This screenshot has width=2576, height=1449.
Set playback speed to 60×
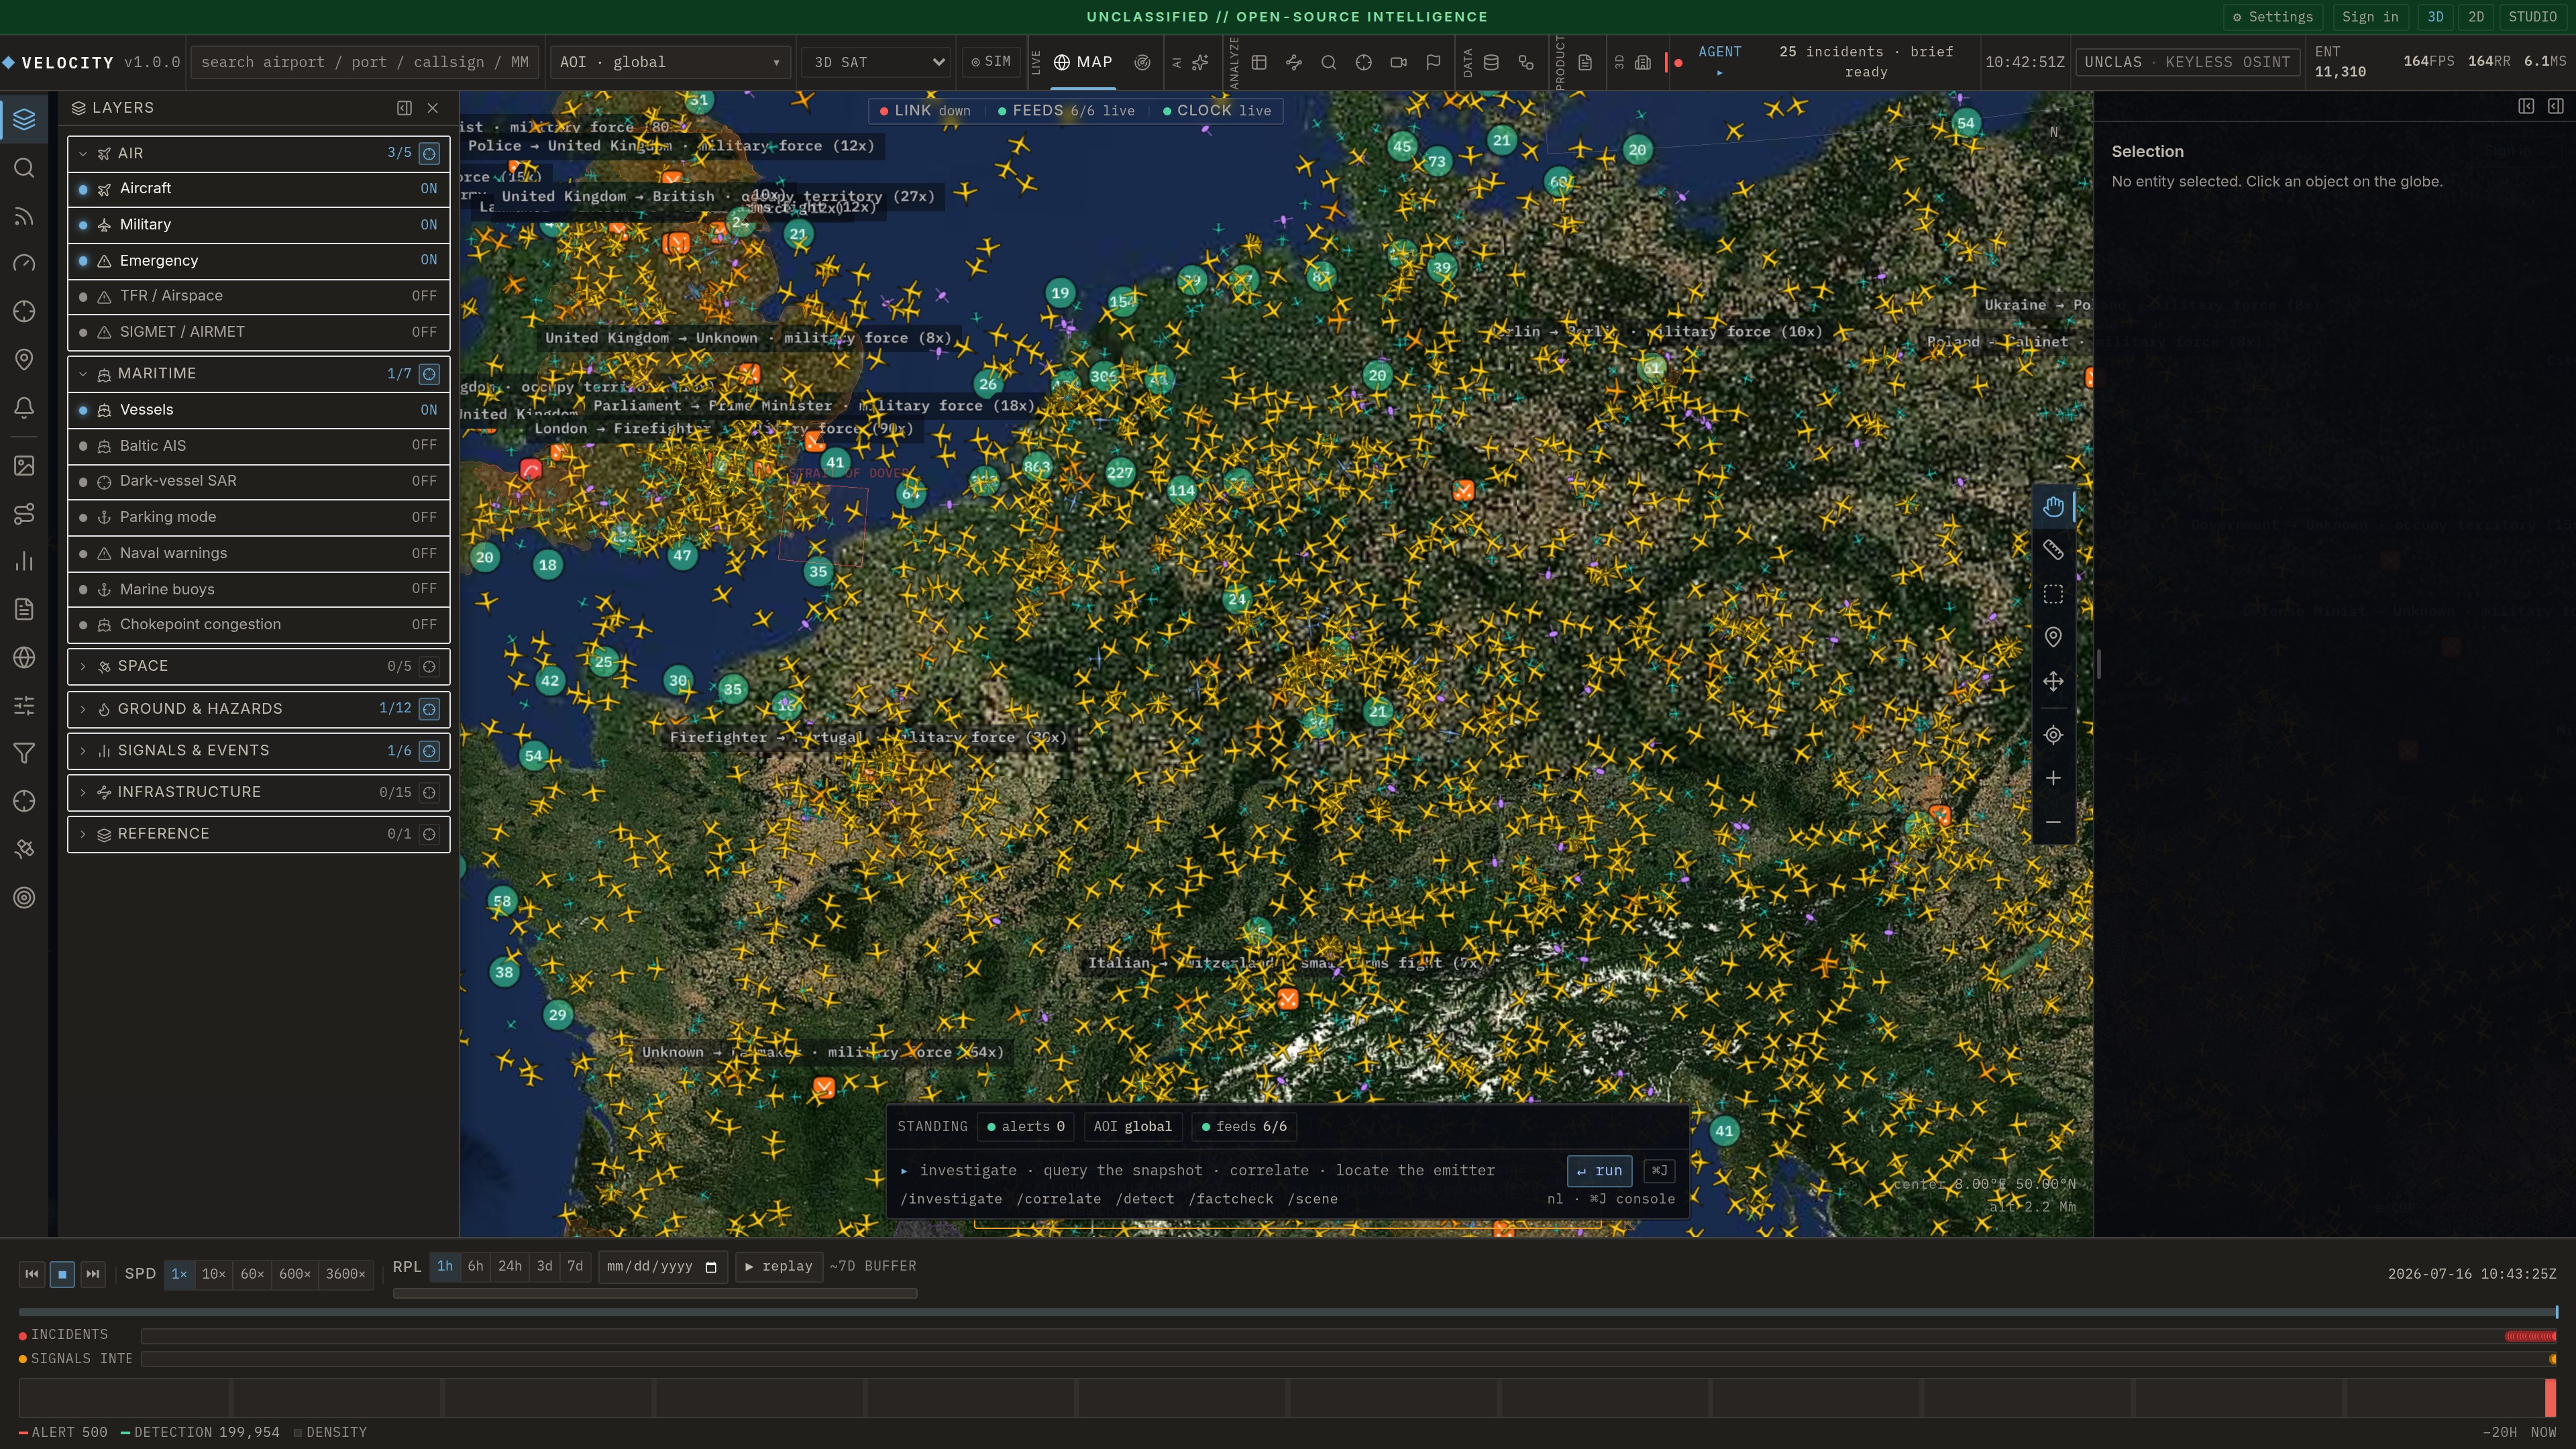pos(252,1274)
